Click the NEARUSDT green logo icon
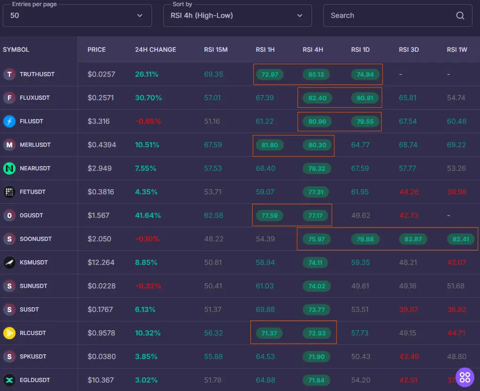480x391 pixels. (x=9, y=168)
